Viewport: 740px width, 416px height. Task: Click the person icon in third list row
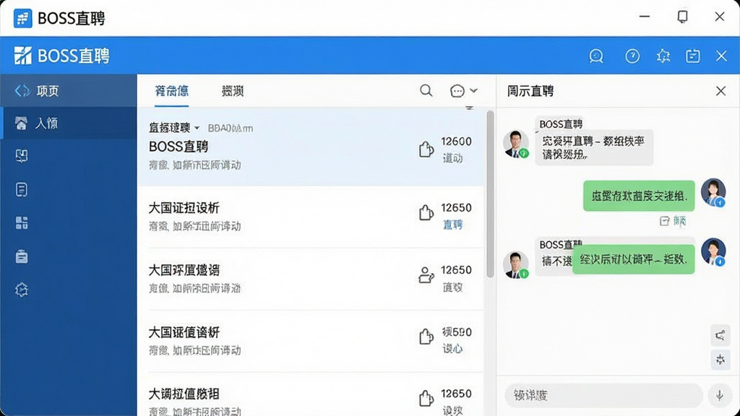point(426,274)
